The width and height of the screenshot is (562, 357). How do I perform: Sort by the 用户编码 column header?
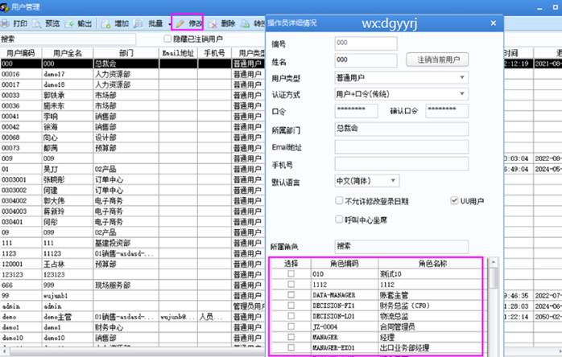(x=20, y=51)
